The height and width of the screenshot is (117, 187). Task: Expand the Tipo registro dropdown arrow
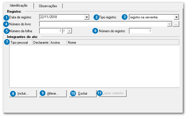tap(176, 17)
